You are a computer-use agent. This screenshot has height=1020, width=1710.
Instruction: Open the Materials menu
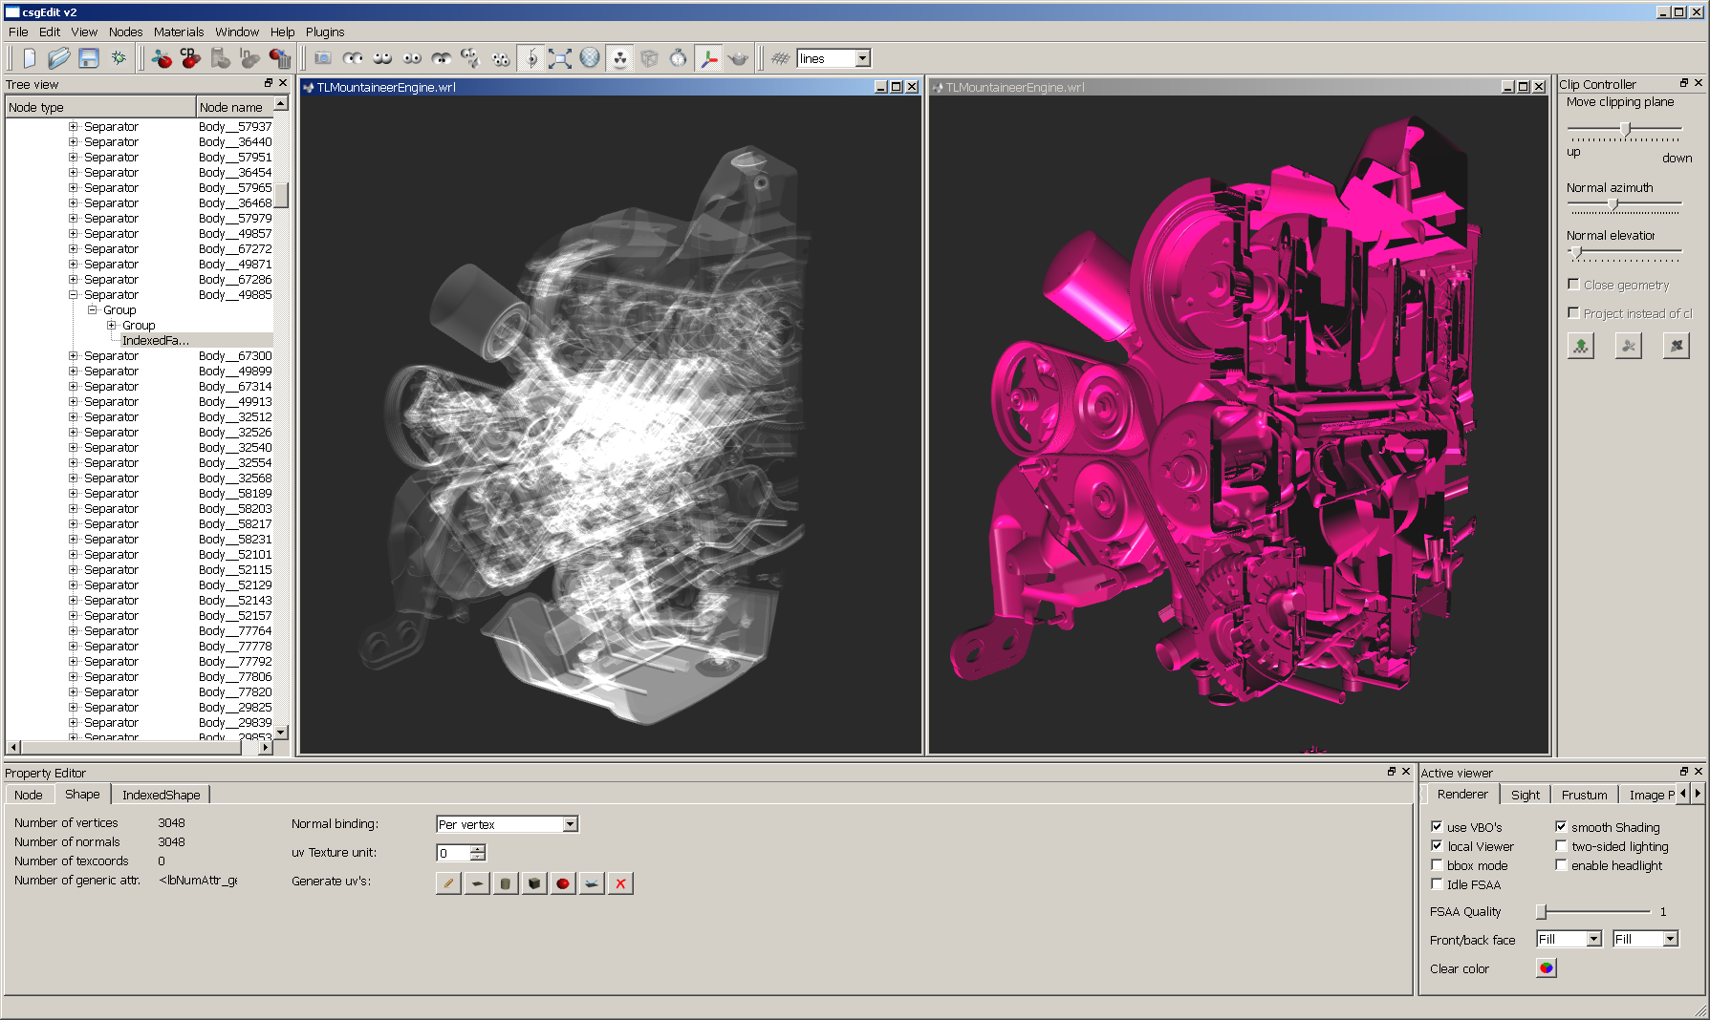pyautogui.click(x=179, y=32)
